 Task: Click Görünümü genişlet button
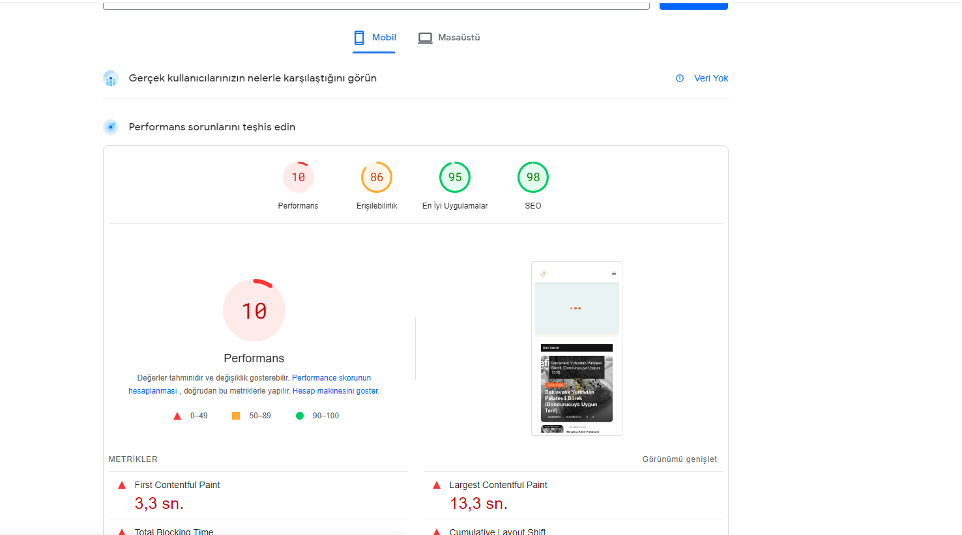[680, 459]
